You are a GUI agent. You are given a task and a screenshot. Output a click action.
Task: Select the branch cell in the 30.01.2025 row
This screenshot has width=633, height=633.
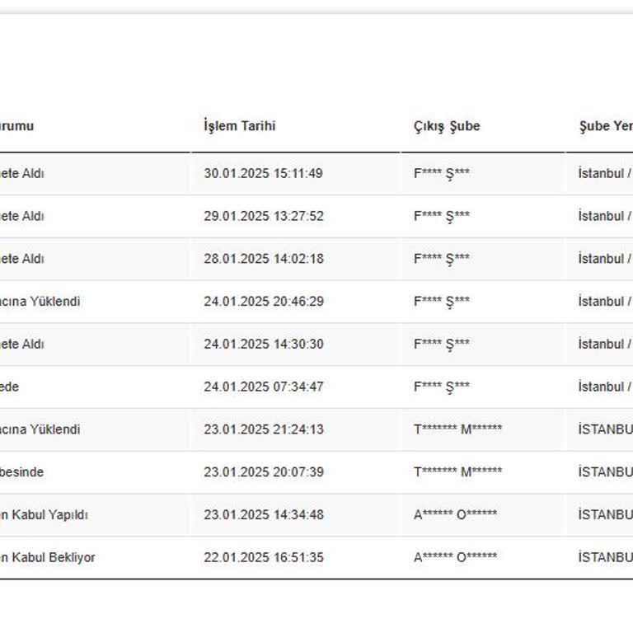442,174
